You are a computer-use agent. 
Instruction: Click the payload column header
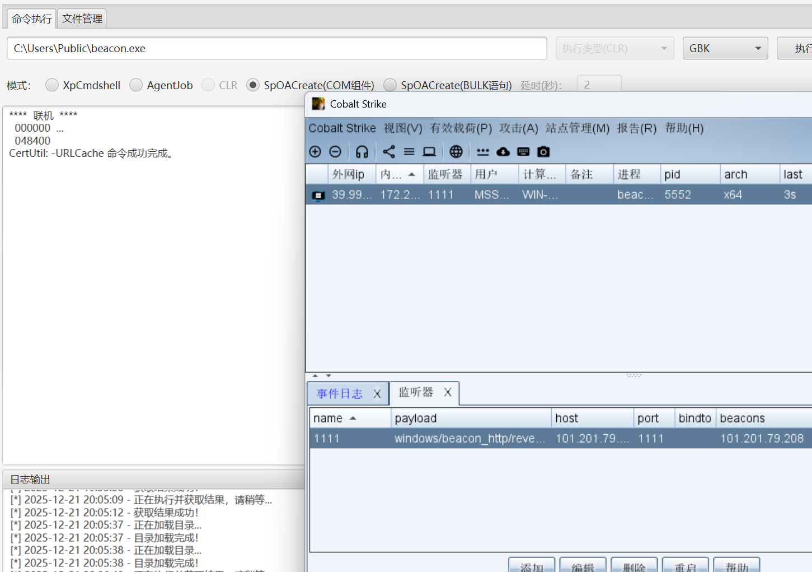[471, 418]
